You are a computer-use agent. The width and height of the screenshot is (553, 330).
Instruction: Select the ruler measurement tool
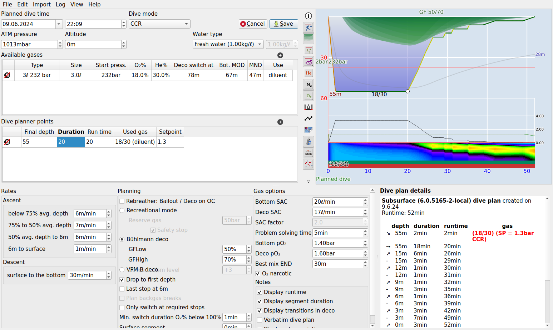pyautogui.click(x=308, y=107)
